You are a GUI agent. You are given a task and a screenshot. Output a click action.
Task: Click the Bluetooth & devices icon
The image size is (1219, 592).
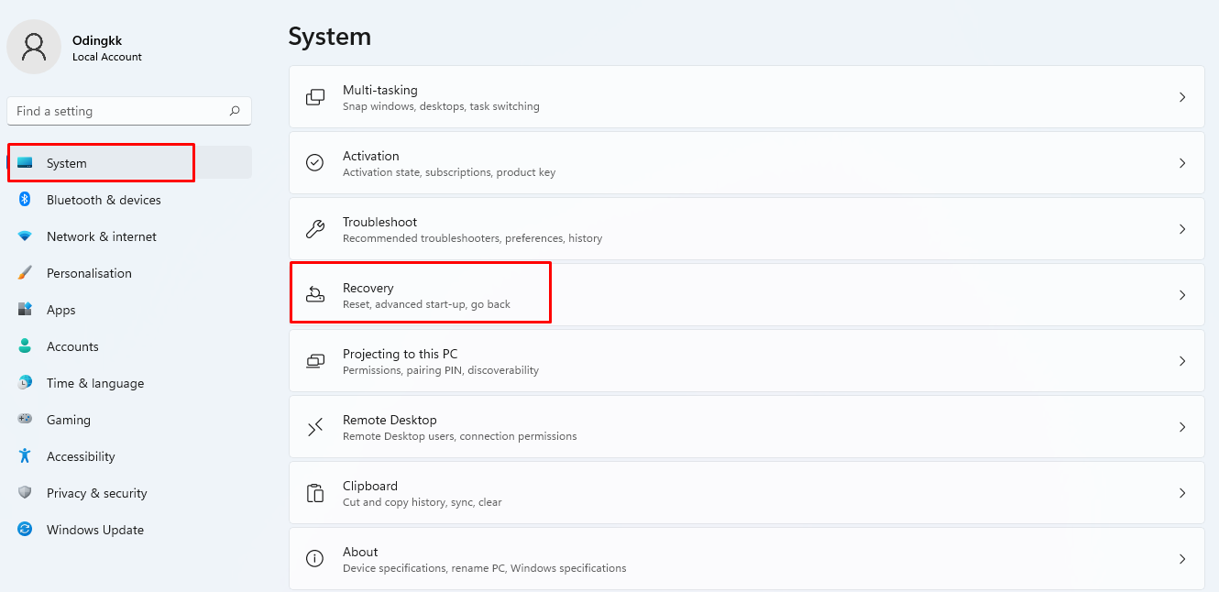tap(26, 200)
